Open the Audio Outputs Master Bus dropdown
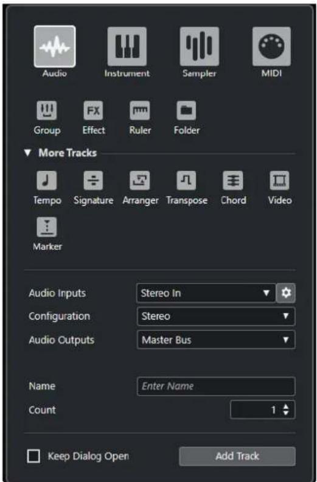The width and height of the screenshot is (317, 482). 216,340
